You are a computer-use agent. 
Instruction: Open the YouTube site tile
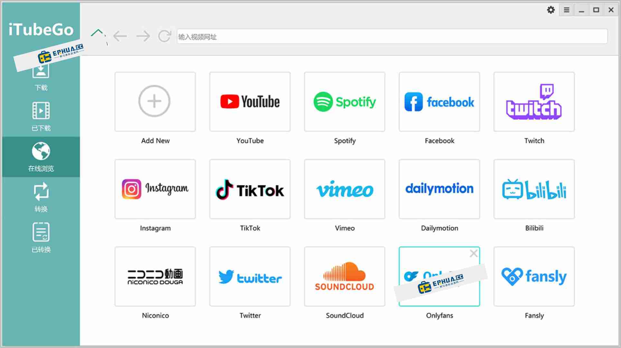pos(250,101)
